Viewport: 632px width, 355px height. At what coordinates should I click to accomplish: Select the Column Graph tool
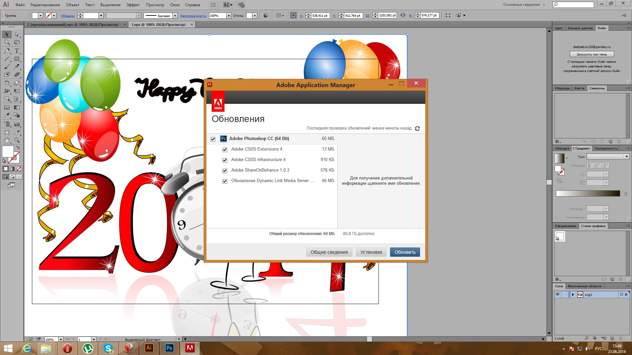point(17,124)
